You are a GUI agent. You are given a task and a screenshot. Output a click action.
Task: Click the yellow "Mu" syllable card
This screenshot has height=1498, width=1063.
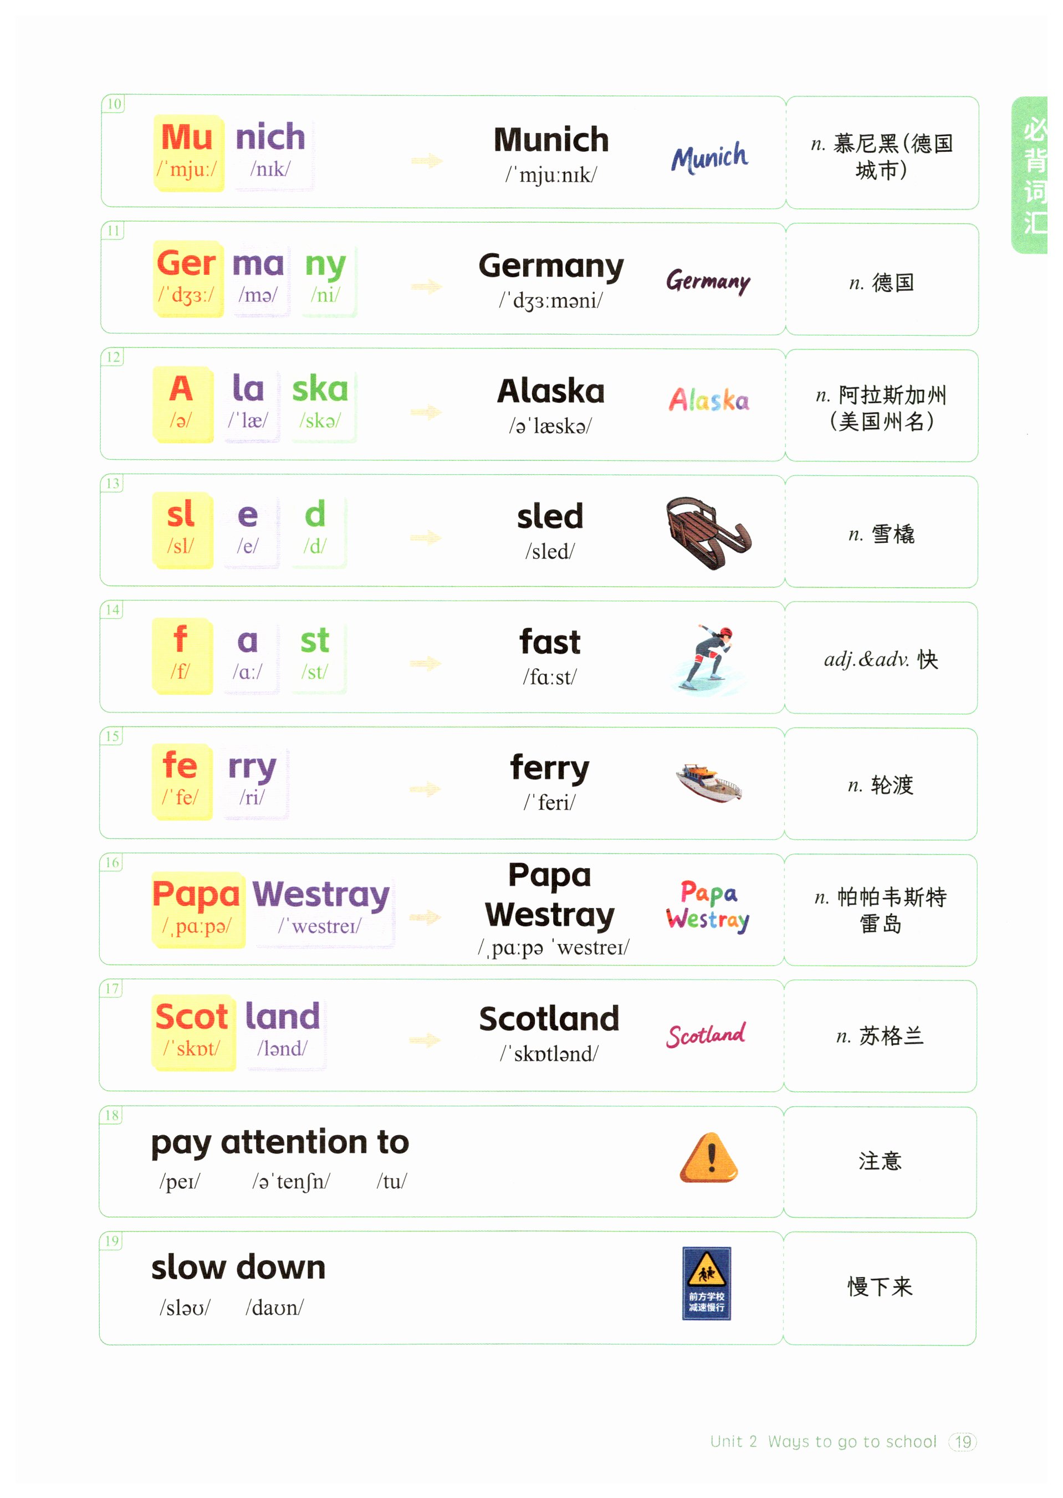pos(188,153)
